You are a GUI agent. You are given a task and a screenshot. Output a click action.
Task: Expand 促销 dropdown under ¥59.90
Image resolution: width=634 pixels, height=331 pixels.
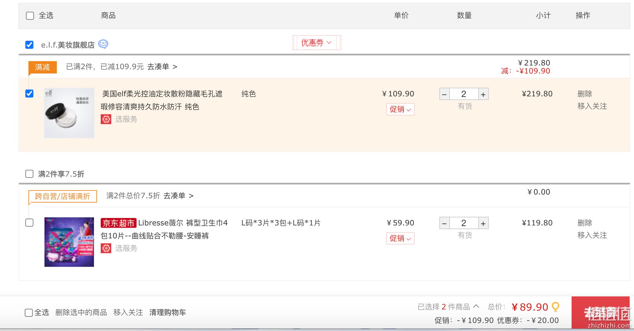[x=400, y=238]
